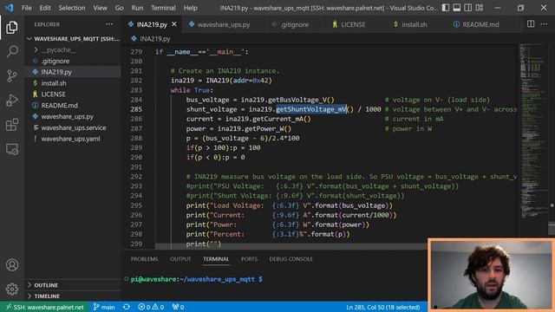Image resolution: width=555 pixels, height=312 pixels.
Task: Switch to the PROBLEMS panel tab
Action: [145, 259]
